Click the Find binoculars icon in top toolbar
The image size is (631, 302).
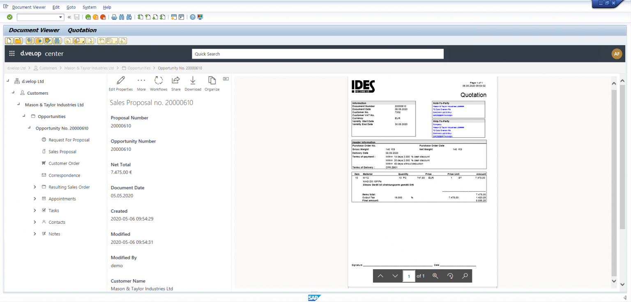tap(122, 17)
